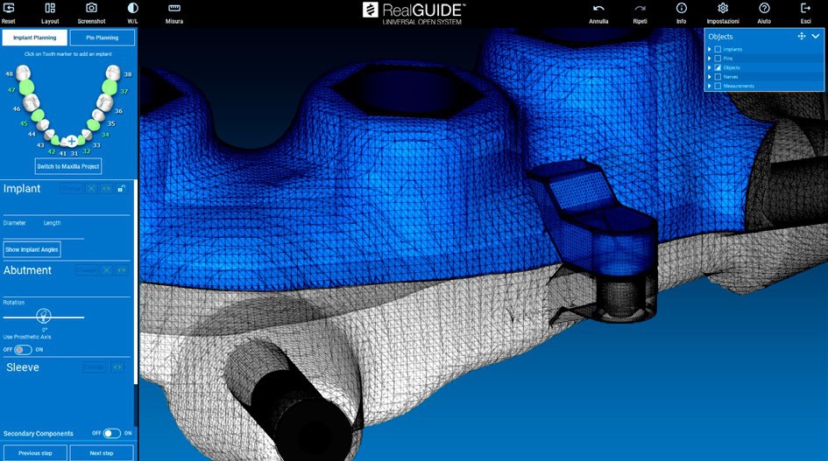This screenshot has width=828, height=461.
Task: Click the Show Implant Angles button
Action: (x=32, y=249)
